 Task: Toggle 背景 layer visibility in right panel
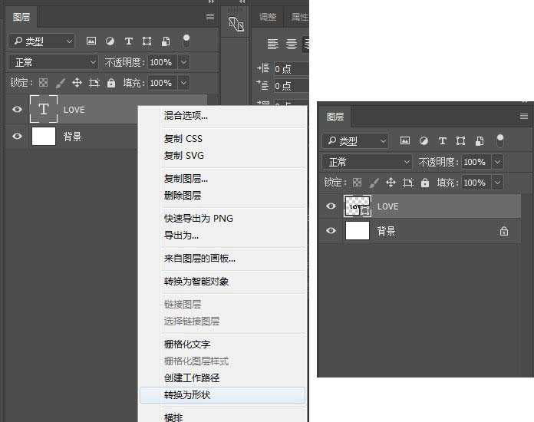[x=331, y=231]
